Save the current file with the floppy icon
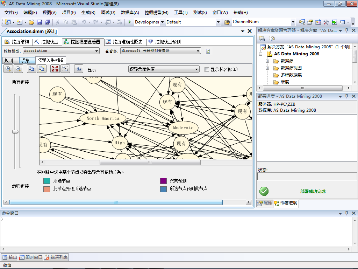This screenshot has width=358, height=269. click(x=40, y=22)
